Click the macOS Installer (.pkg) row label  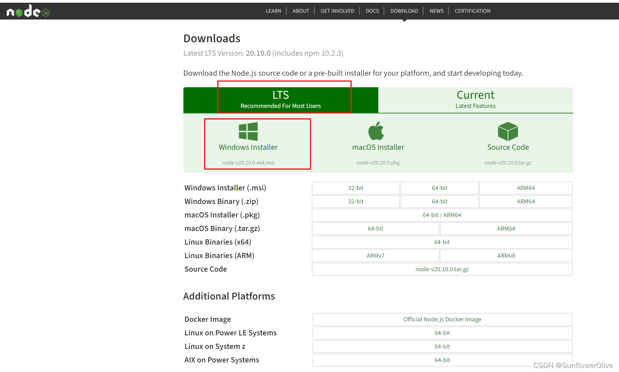tap(222, 215)
